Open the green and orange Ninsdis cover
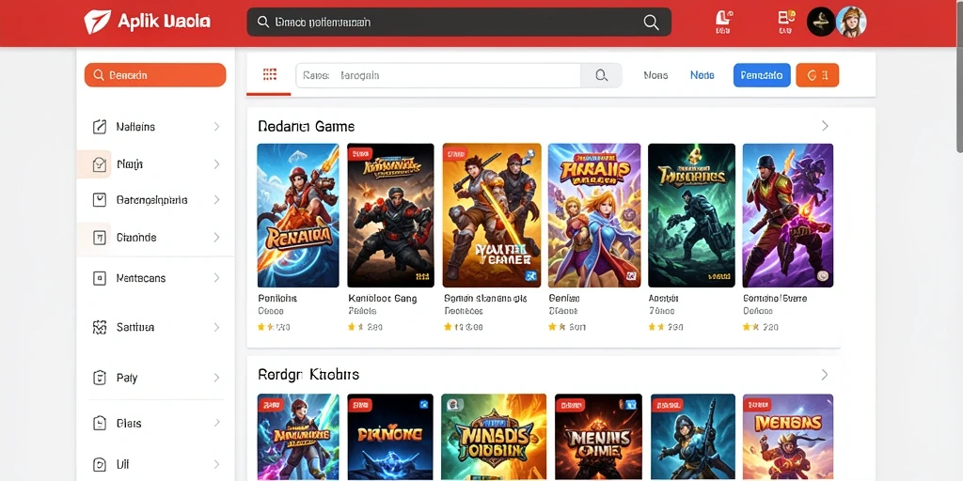Image resolution: width=963 pixels, height=481 pixels. tap(494, 438)
